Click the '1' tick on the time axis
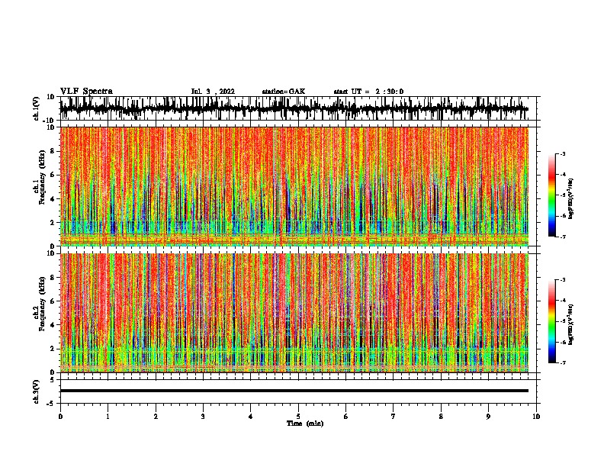 point(108,417)
